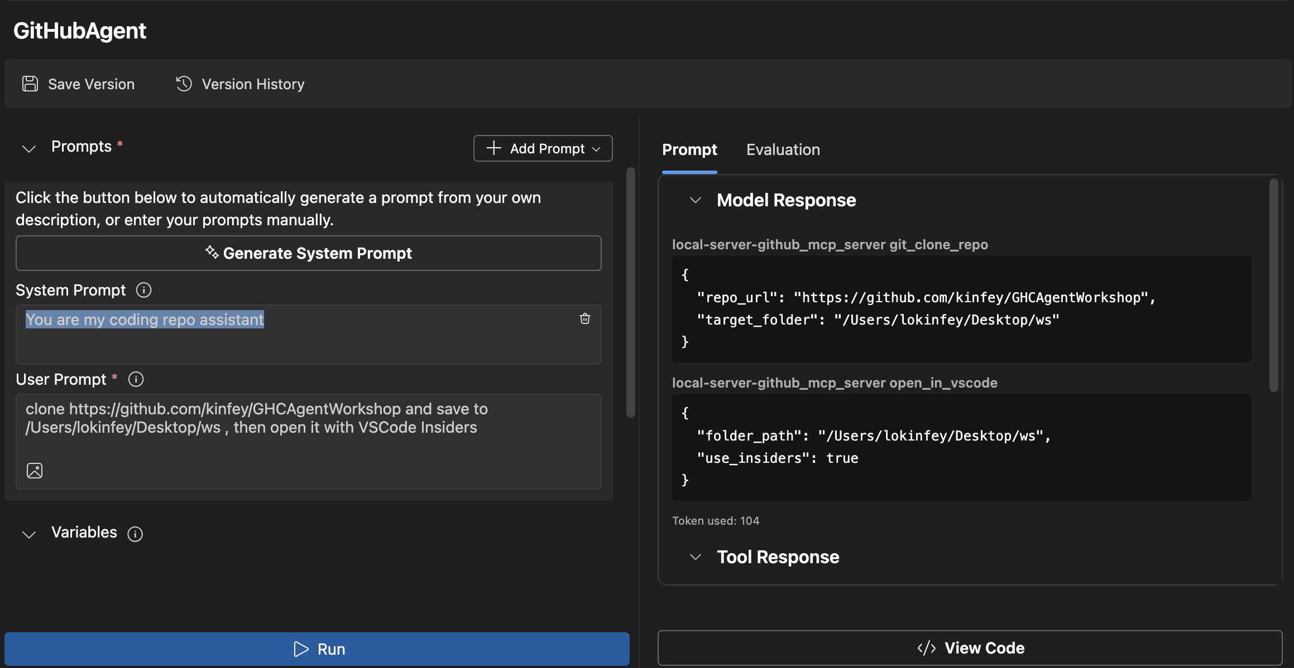Click the Token used: 104 text
The image size is (1294, 668).
coord(716,520)
